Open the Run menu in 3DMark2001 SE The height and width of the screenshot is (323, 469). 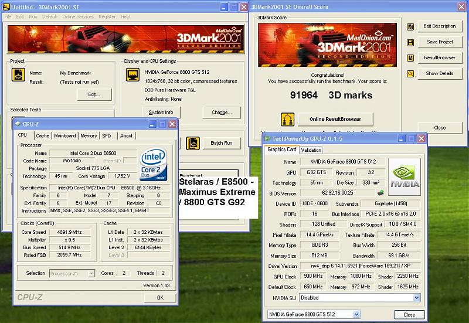point(33,17)
